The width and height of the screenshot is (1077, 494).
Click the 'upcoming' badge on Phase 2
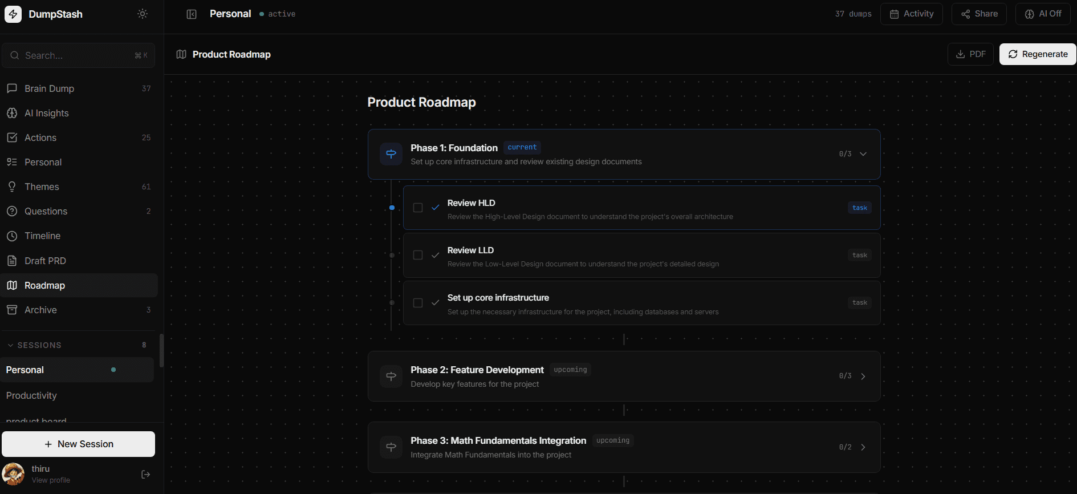coord(570,370)
